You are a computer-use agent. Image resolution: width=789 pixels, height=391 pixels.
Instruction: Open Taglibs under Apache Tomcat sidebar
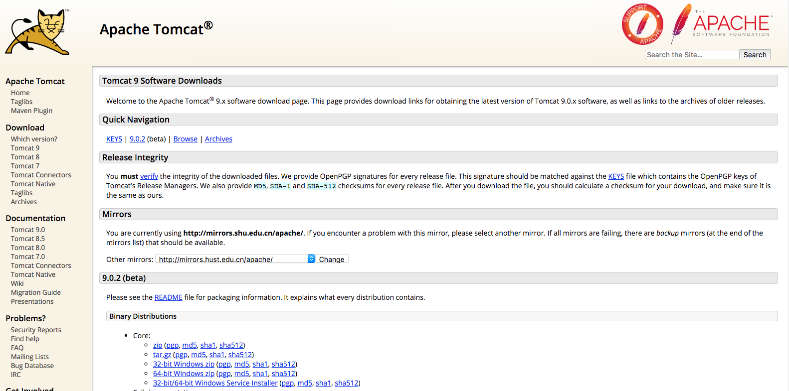coord(22,102)
